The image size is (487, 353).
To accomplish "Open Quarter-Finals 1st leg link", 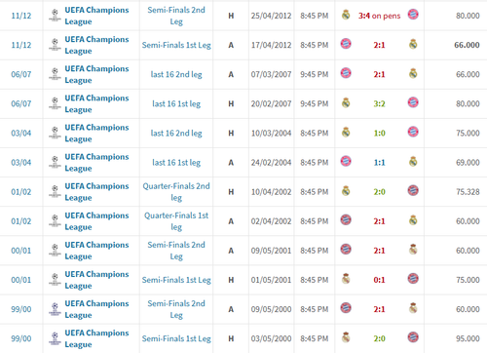I will [x=176, y=221].
